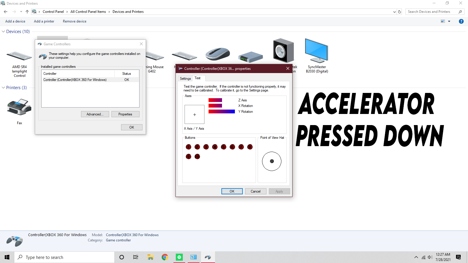Click Advanced... in Game Controllers
The width and height of the screenshot is (468, 263).
pyautogui.click(x=95, y=114)
